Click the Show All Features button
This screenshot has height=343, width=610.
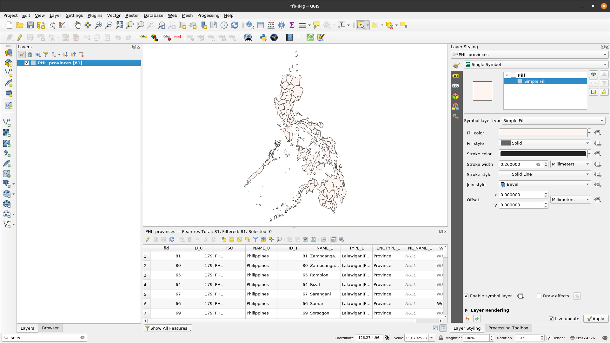(x=168, y=328)
